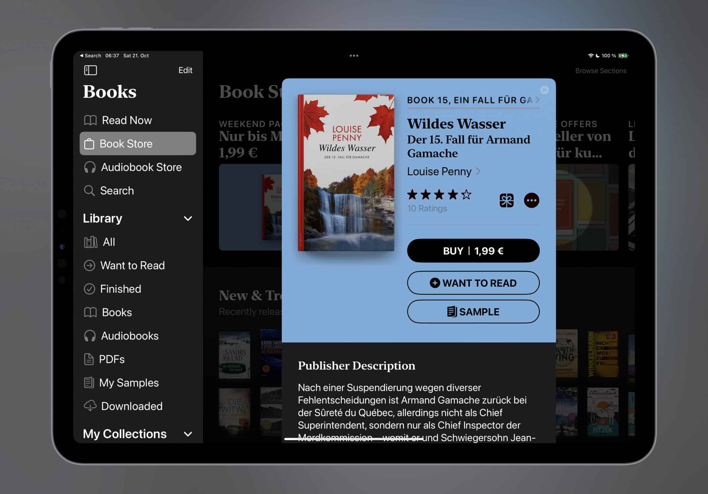708x494 pixels.
Task: Open PDFs in Library
Action: (x=137, y=359)
